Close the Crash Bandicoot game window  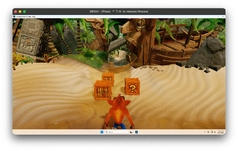[223, 17]
